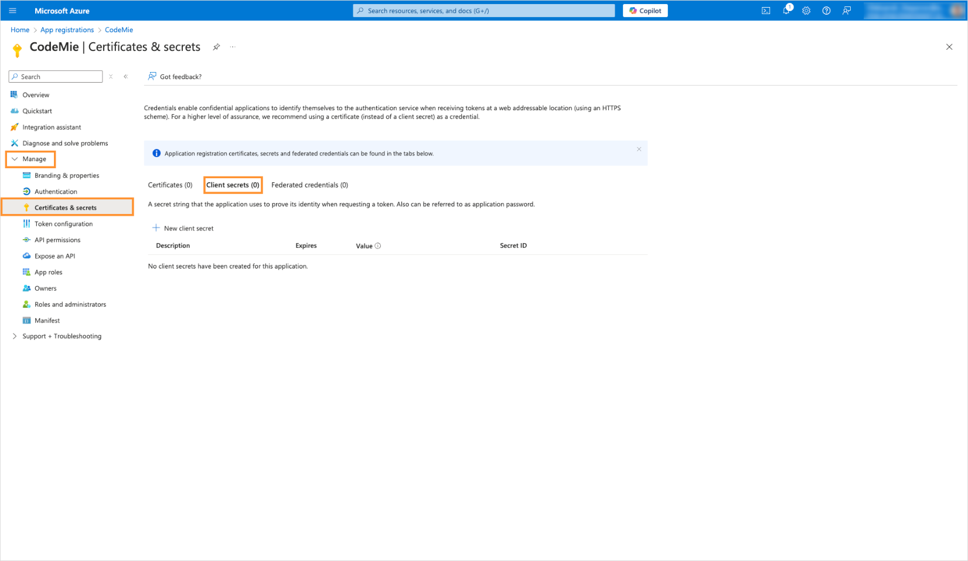Switch to Federated credentials (0) tab
This screenshot has width=968, height=561.
(309, 185)
